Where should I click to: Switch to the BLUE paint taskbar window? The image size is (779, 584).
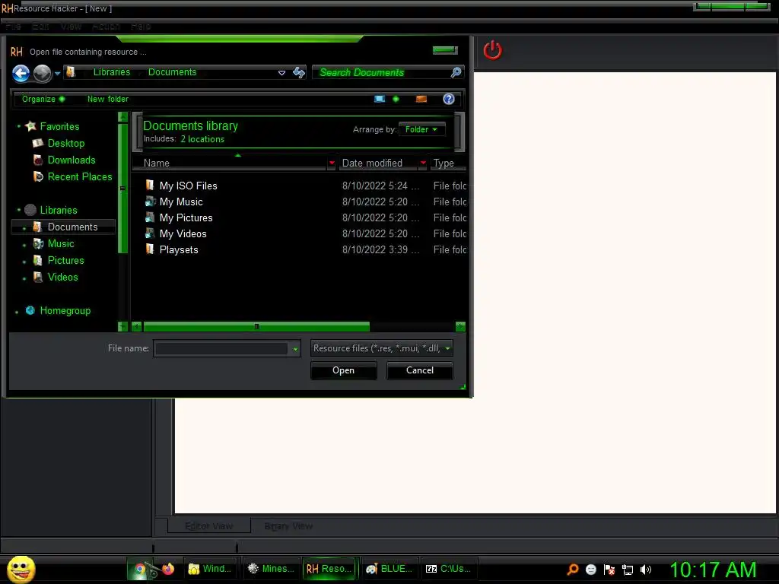tap(390, 569)
